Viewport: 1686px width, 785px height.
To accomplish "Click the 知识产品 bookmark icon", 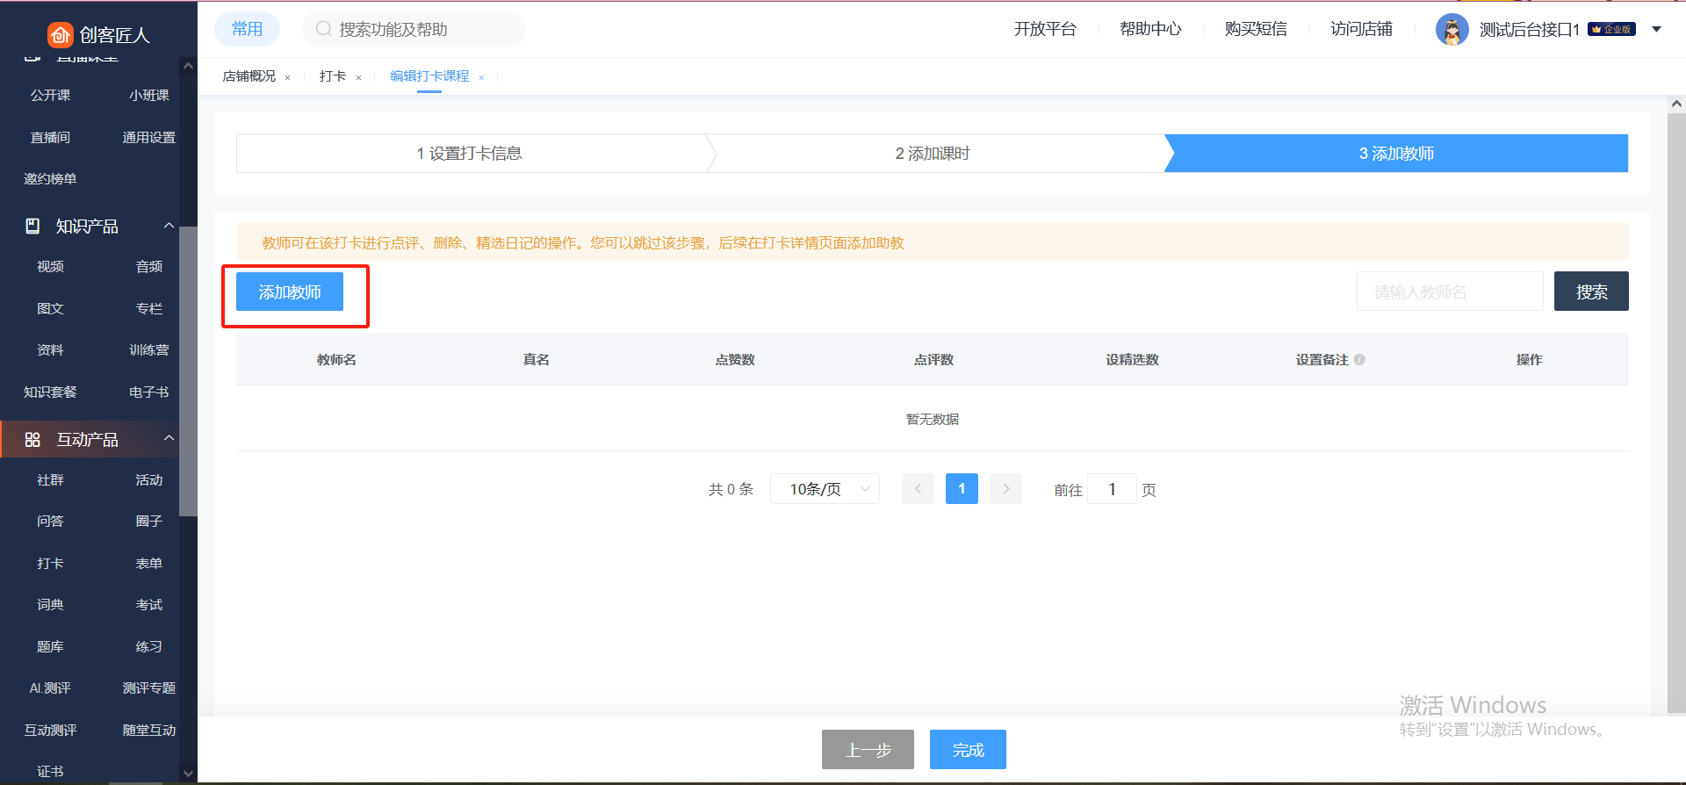I will point(32,227).
